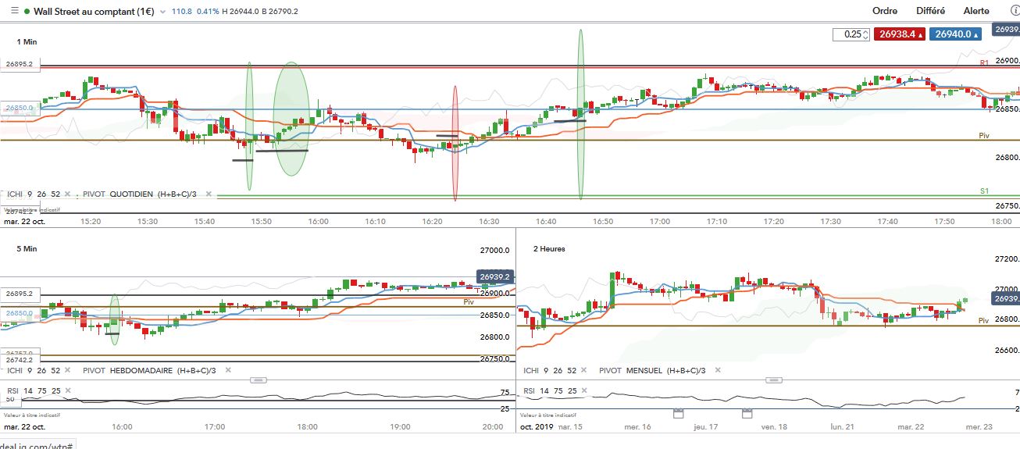This screenshot has height=449, width=1020.
Task: Grab the RSI panel resize handle on 2 Heures chart
Action: tap(773, 380)
